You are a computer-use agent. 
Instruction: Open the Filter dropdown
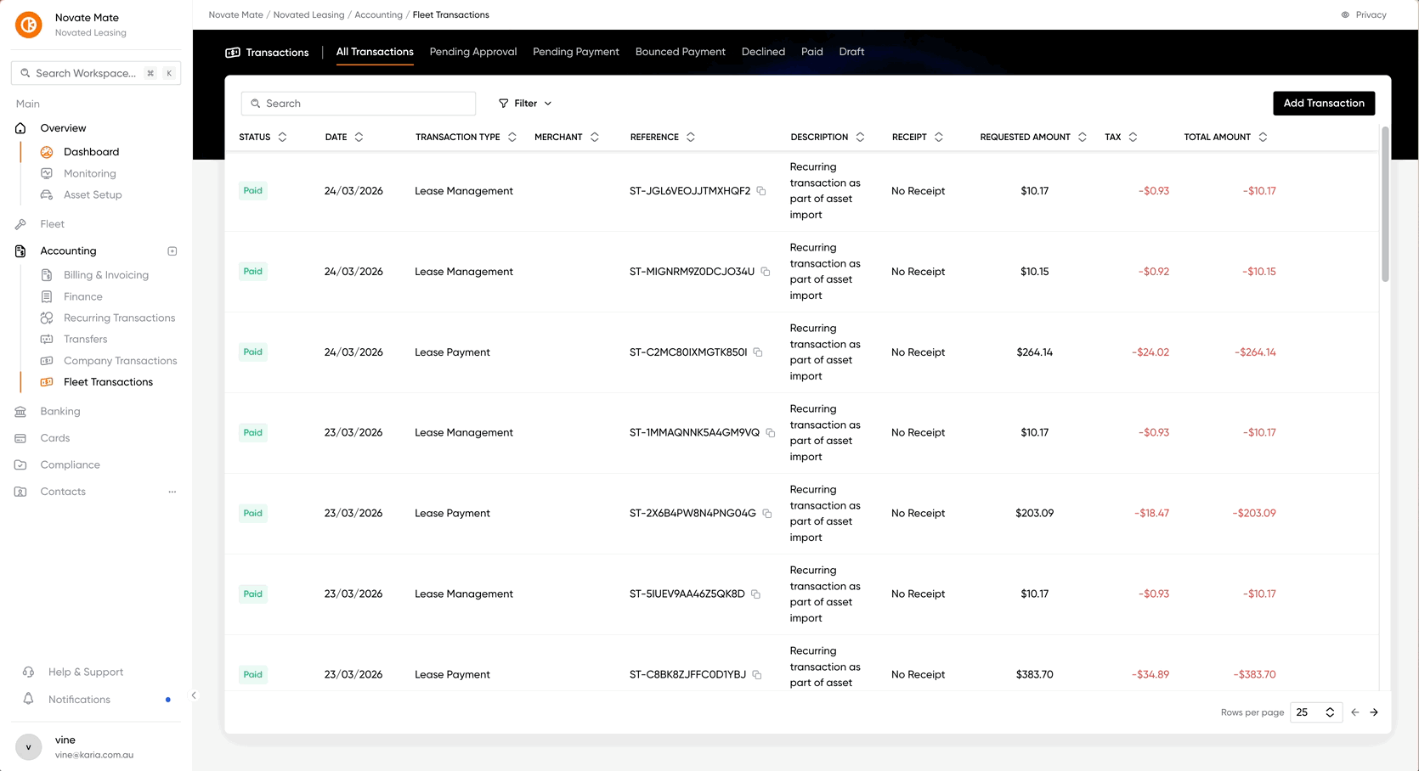pyautogui.click(x=525, y=104)
